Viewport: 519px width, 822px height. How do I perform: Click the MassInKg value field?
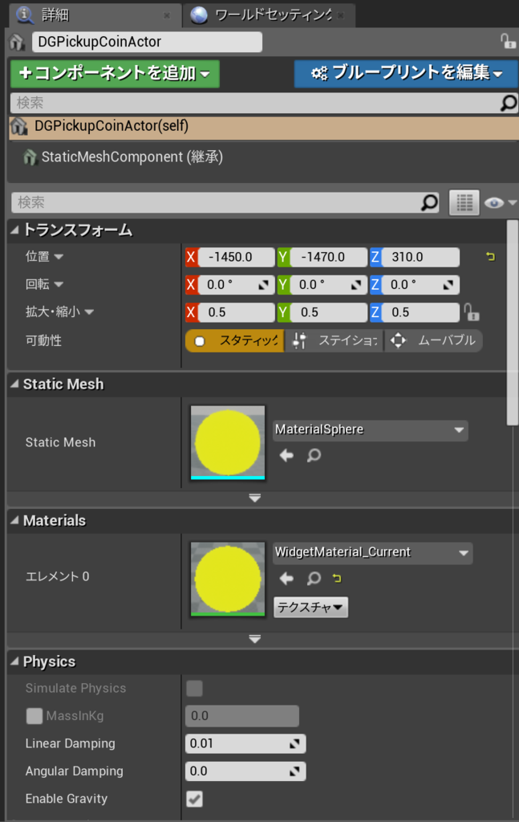[242, 716]
